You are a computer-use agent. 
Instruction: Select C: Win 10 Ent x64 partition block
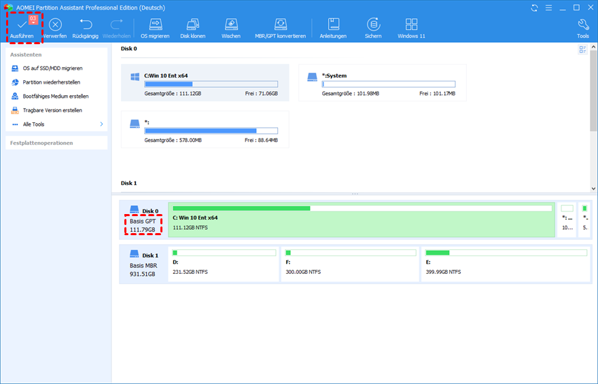pyautogui.click(x=362, y=220)
